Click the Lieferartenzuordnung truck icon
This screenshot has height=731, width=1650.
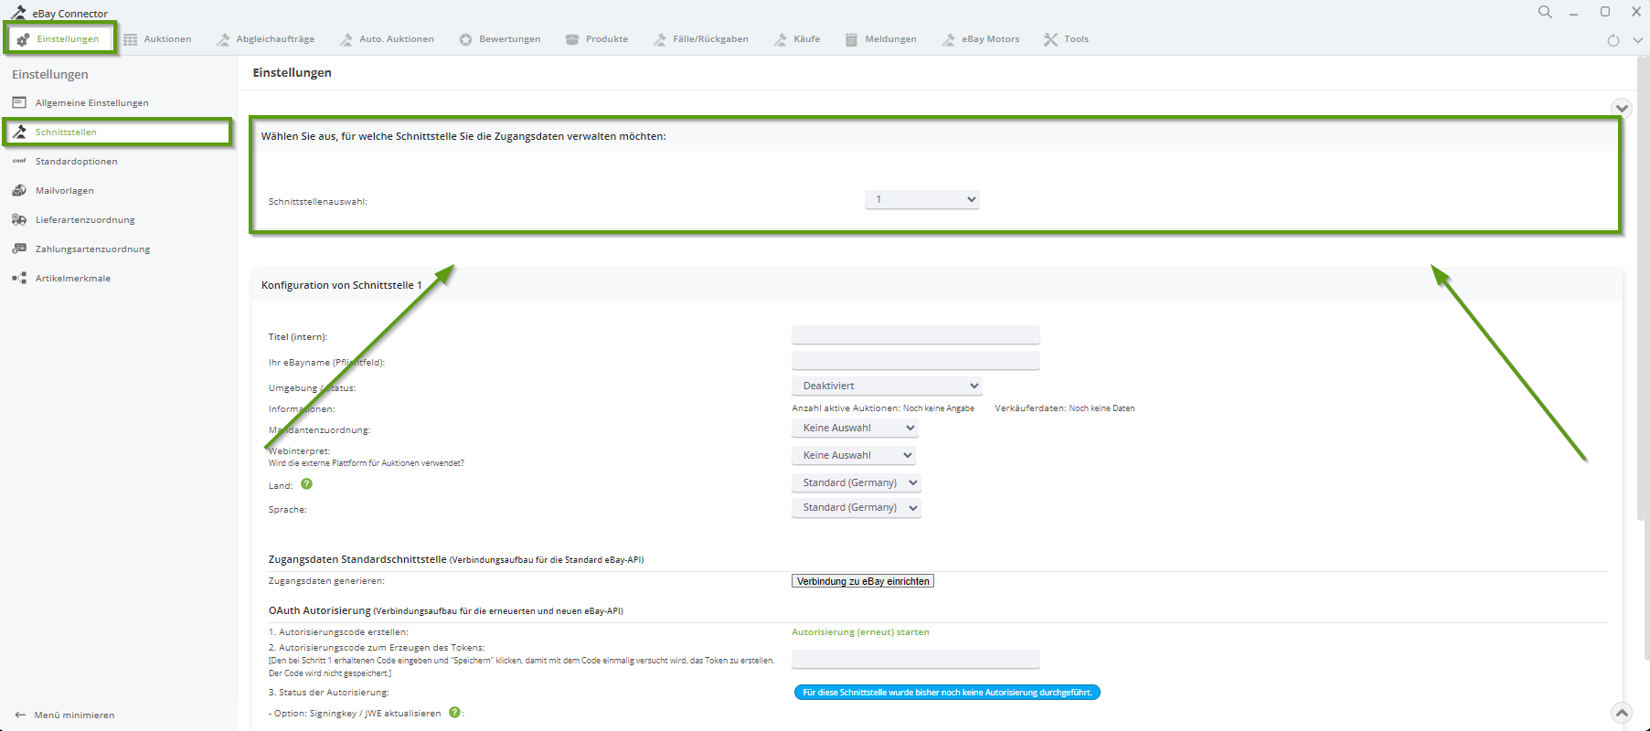tap(19, 219)
